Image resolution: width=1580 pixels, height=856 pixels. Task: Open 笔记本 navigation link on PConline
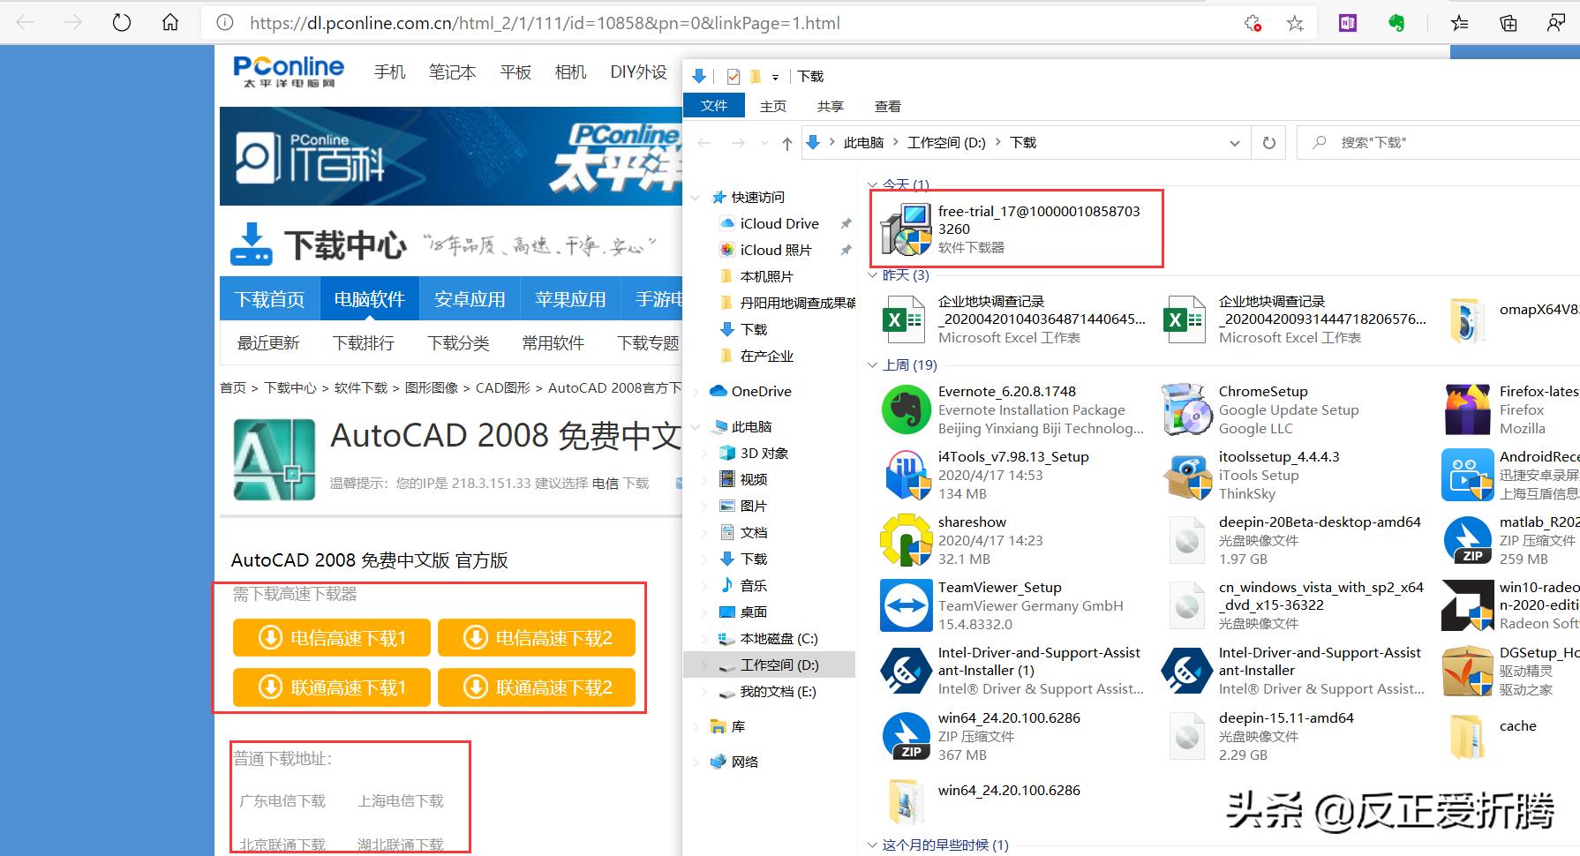pyautogui.click(x=453, y=72)
